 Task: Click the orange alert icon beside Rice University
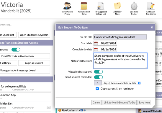tap(60, 110)
